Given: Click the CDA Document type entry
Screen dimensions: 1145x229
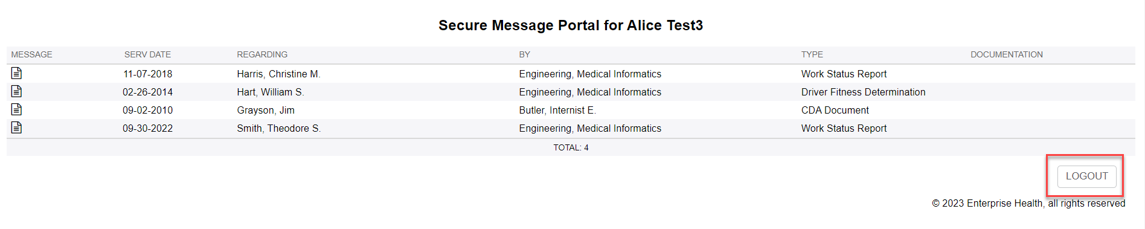Looking at the screenshot, I should 835,110.
